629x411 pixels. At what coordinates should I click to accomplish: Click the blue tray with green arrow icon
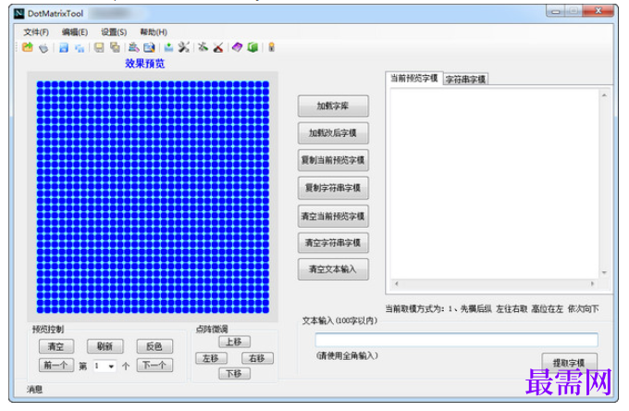click(168, 47)
